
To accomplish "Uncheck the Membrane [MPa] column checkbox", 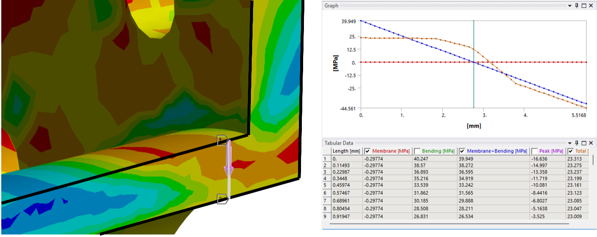I will (x=367, y=151).
